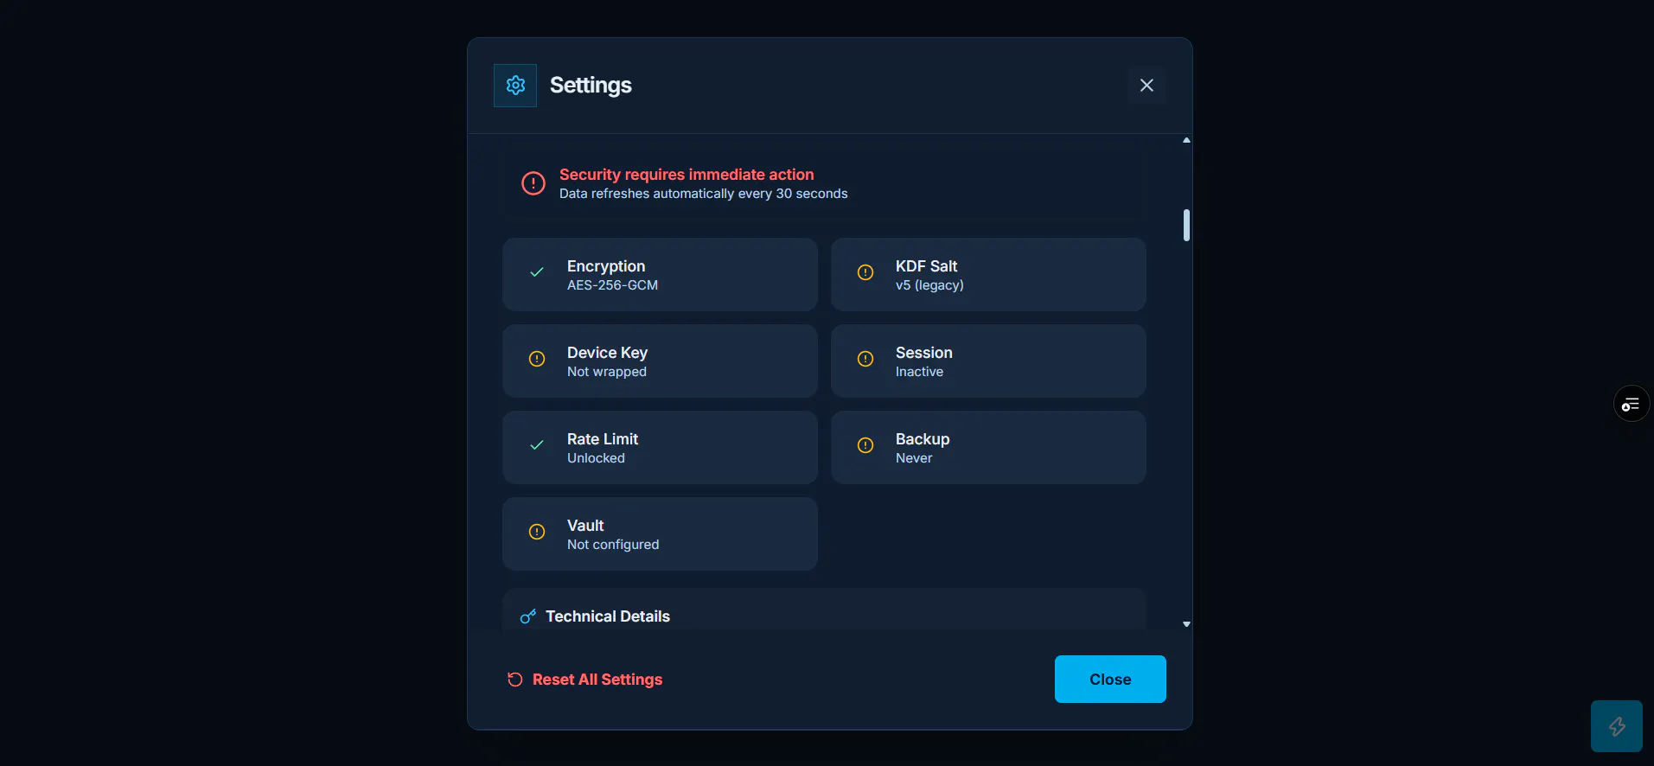The width and height of the screenshot is (1654, 766).
Task: Click the KDF Salt warning icon
Action: [865, 272]
